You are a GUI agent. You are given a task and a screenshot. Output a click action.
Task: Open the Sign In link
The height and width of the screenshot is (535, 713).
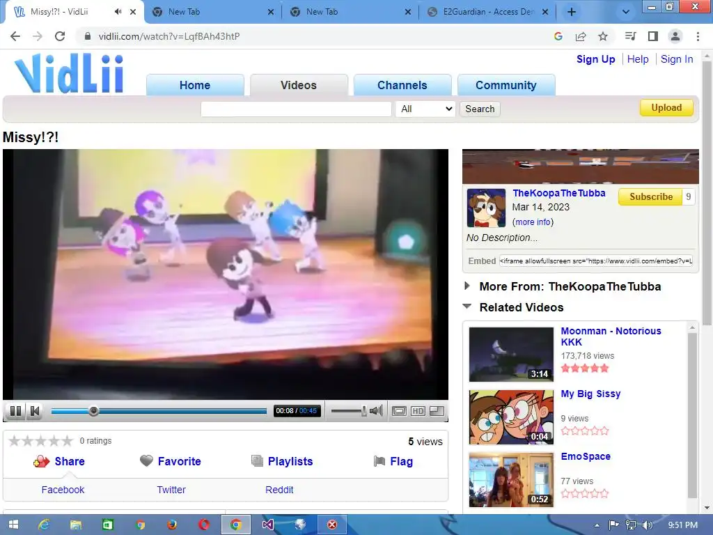677,59
